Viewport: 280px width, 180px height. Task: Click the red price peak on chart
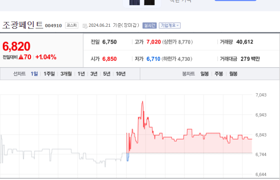142,102
